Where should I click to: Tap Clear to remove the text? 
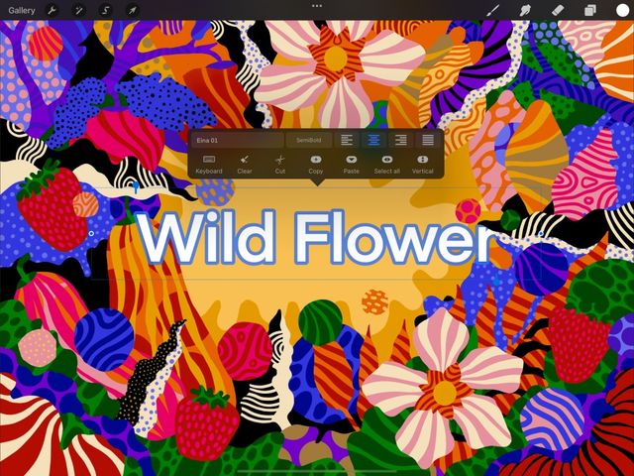pos(245,165)
